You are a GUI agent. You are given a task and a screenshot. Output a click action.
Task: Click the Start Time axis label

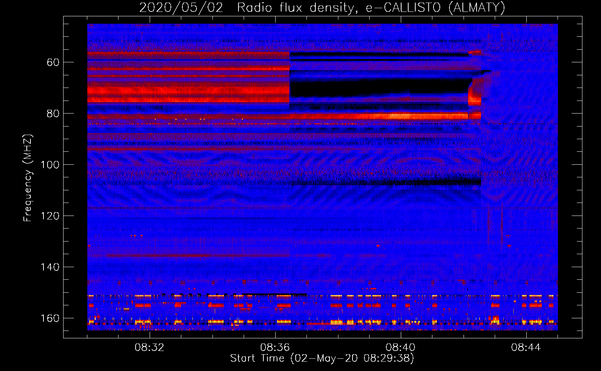click(x=322, y=358)
